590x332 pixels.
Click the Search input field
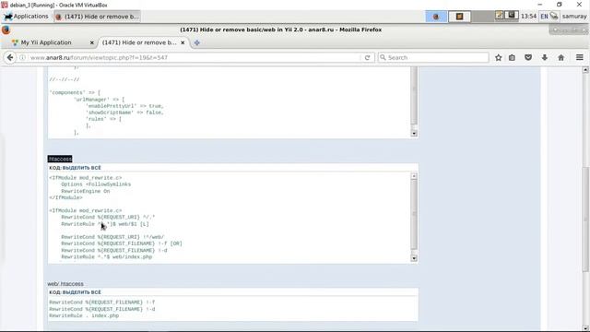tap(433, 57)
